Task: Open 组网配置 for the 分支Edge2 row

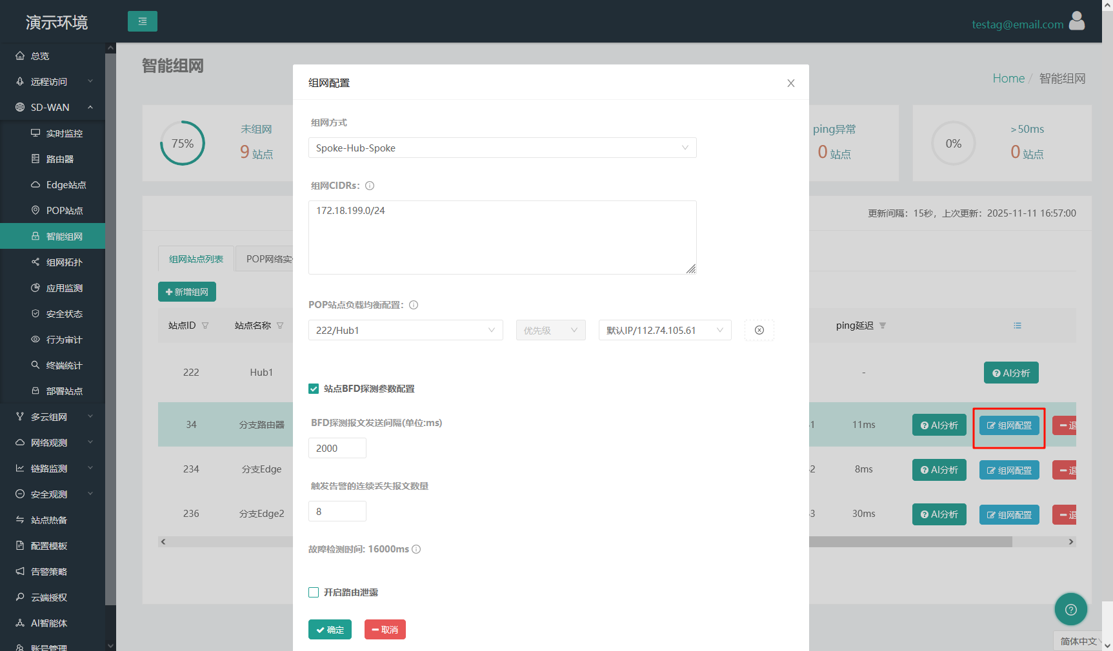Action: pos(1009,514)
